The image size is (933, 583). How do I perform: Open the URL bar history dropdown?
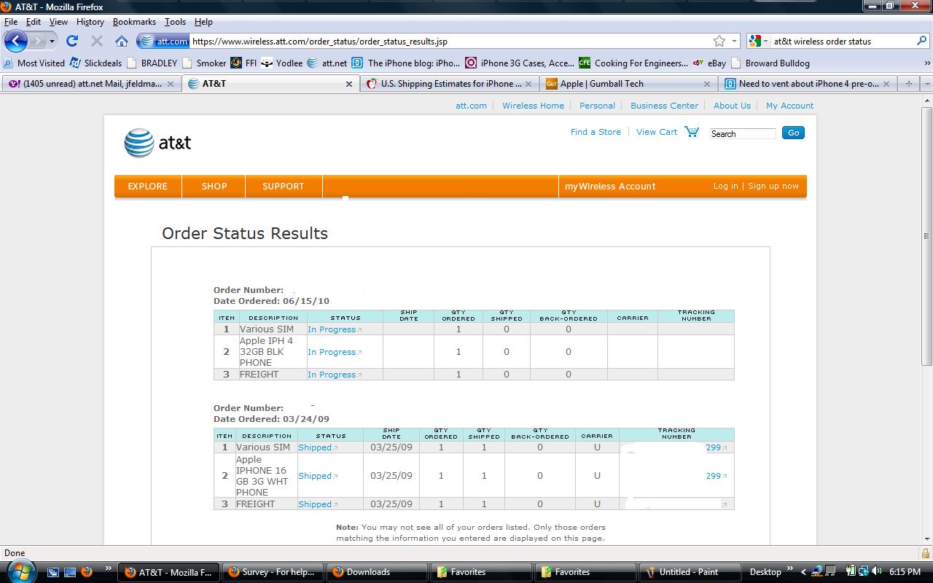735,42
